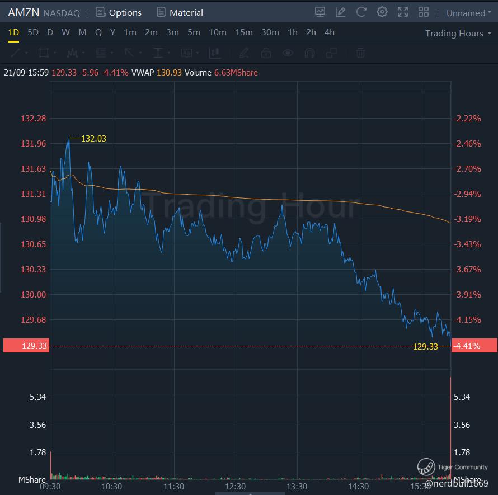Click the -4.41% change label on right axis
This screenshot has width=498, height=495.
click(x=474, y=346)
